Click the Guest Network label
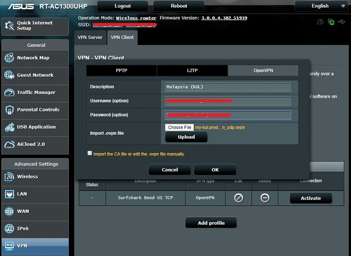 [36, 75]
